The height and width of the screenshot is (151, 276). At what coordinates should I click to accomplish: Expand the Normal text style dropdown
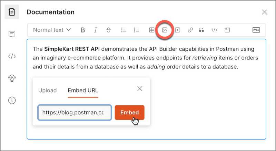tap(52, 30)
